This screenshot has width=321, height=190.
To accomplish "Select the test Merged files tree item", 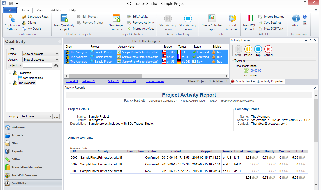I will [33, 78].
